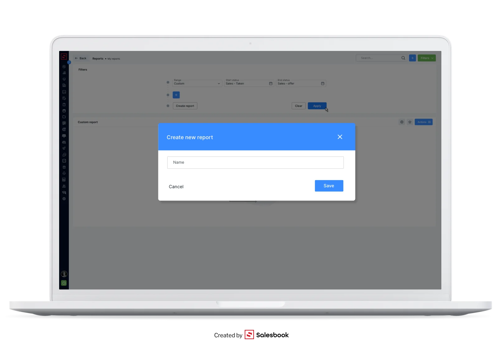Open the paper plane icon in sidebar

pos(64,148)
